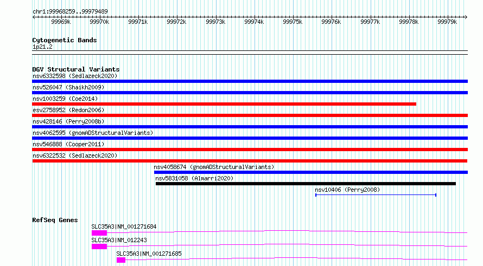Click the red nsv6322532 (Sedlazeck2020) bar
This screenshot has height=266, width=483.
250,161
